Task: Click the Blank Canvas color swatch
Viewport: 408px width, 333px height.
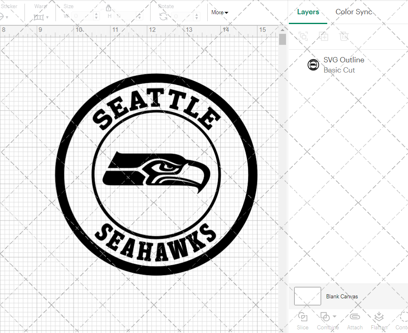Action: 307,296
